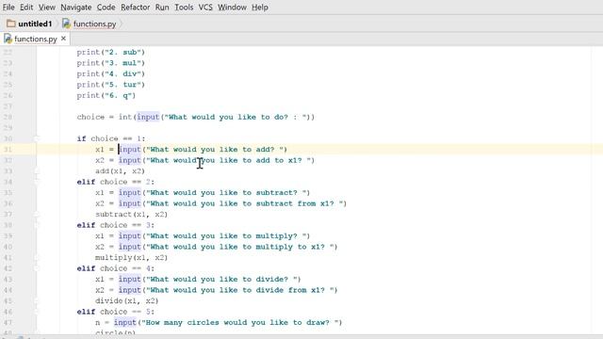Open the Edit menu
This screenshot has width=603, height=339.
[26, 8]
